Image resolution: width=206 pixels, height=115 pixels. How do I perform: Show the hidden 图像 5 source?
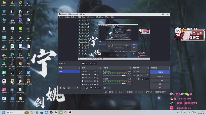coord(95,72)
